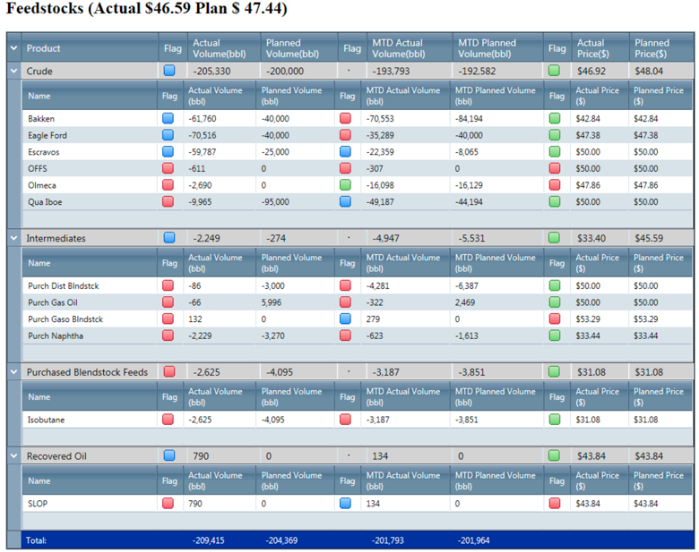Click the red price flag for SLOP
This screenshot has width=699, height=552.
(555, 504)
